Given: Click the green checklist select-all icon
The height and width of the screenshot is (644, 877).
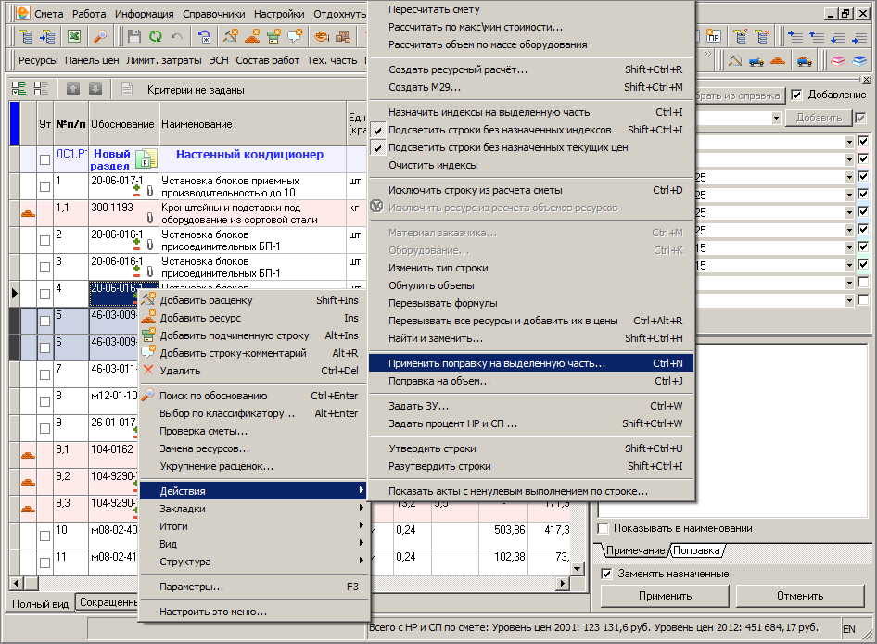Looking at the screenshot, I should (19, 88).
